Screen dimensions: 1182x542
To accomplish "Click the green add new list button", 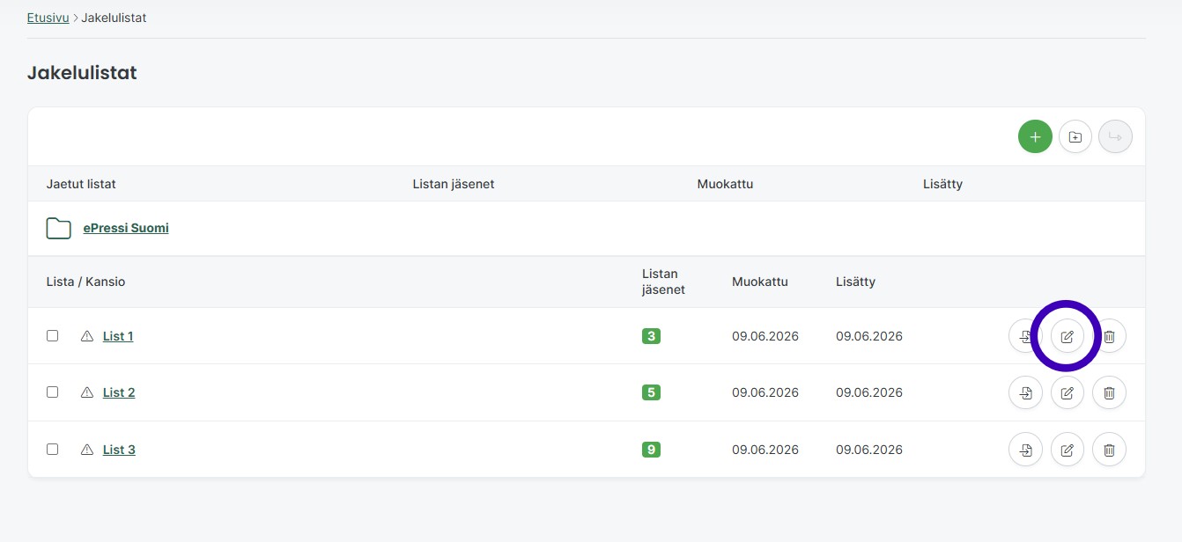I will pos(1035,136).
